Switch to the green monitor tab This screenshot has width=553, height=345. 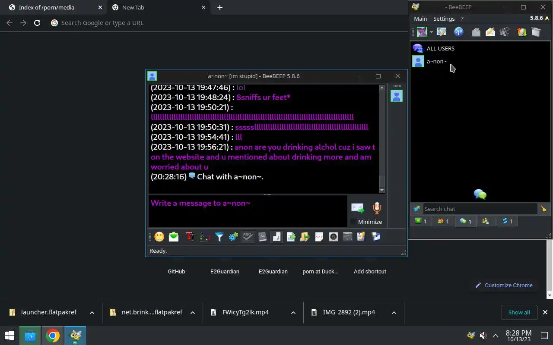point(421,221)
